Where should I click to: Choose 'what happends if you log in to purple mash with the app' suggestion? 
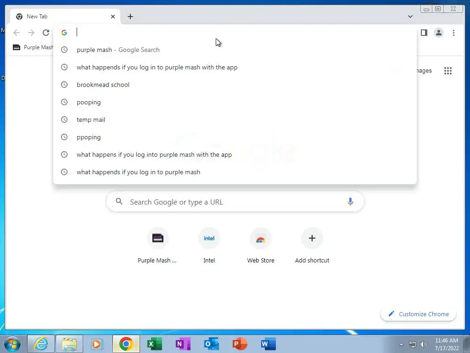235,67
